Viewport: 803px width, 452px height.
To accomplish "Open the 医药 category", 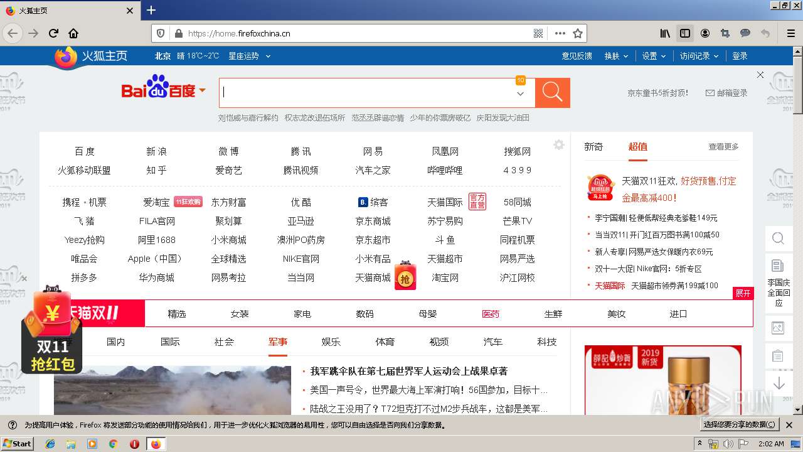I will click(491, 313).
